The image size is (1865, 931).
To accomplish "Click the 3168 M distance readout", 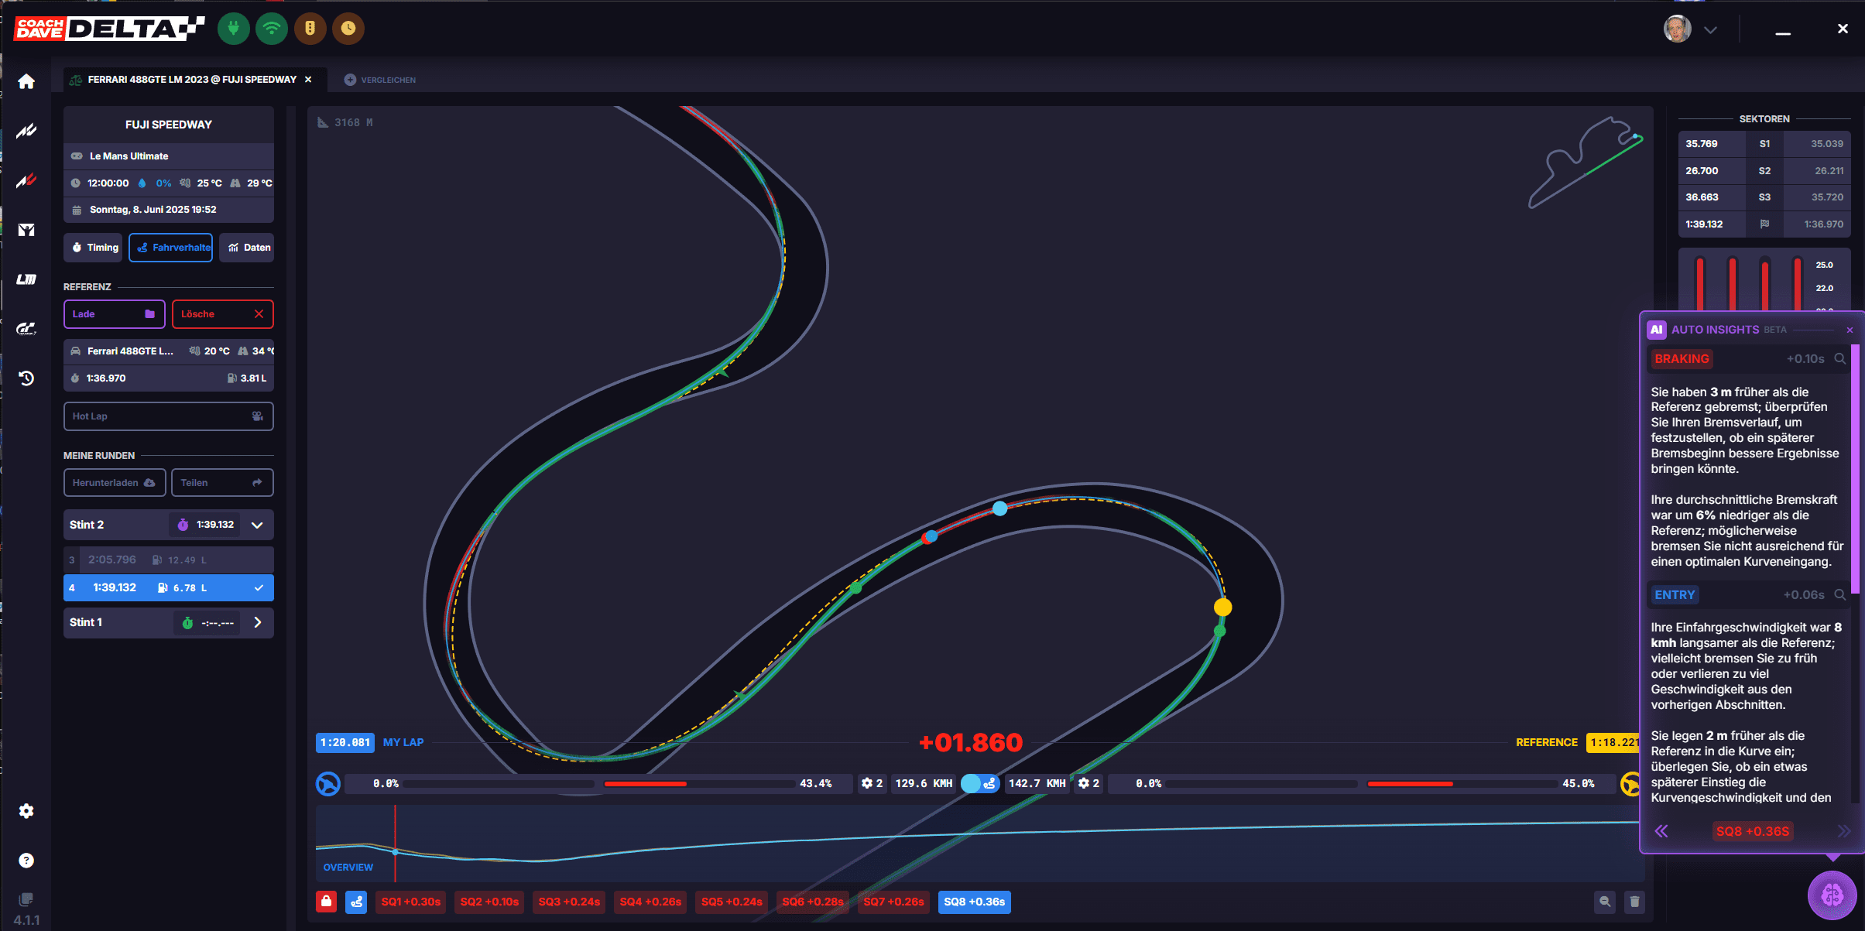I will coord(346,122).
